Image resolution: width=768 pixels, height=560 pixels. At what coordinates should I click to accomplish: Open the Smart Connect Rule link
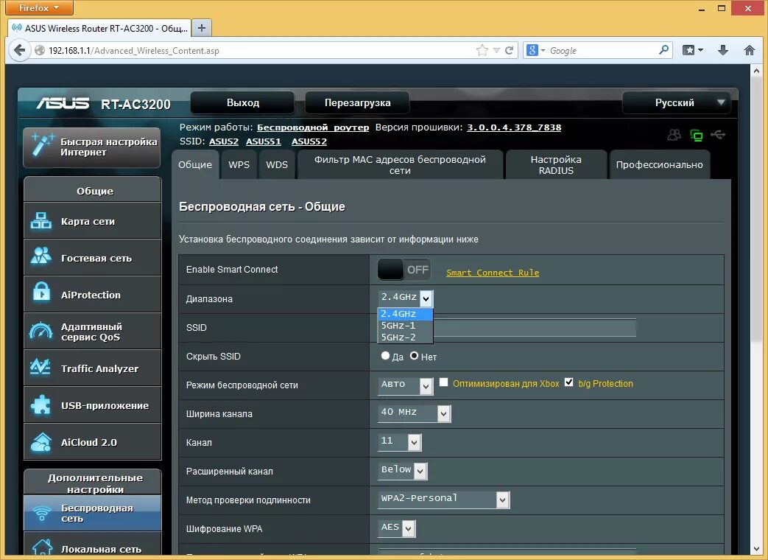[493, 273]
